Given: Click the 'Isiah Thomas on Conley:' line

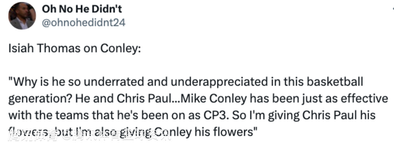Looking at the screenshot, I should tap(75, 48).
